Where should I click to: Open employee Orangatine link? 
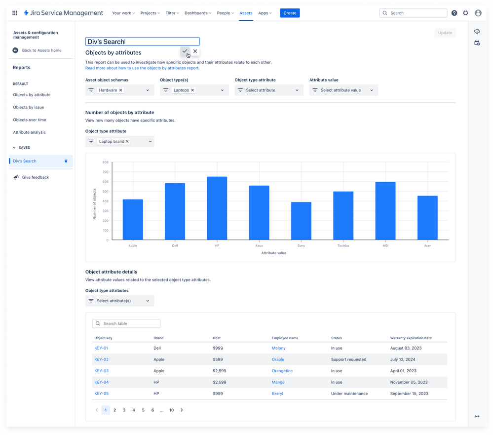282,371
